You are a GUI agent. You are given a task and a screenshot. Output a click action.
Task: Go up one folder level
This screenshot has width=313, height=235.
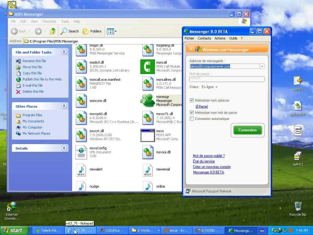coord(53,31)
